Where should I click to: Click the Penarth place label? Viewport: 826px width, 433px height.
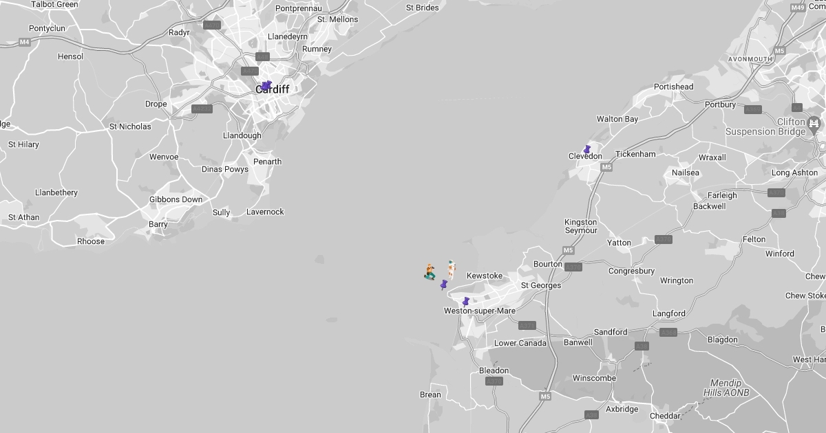[x=267, y=162]
